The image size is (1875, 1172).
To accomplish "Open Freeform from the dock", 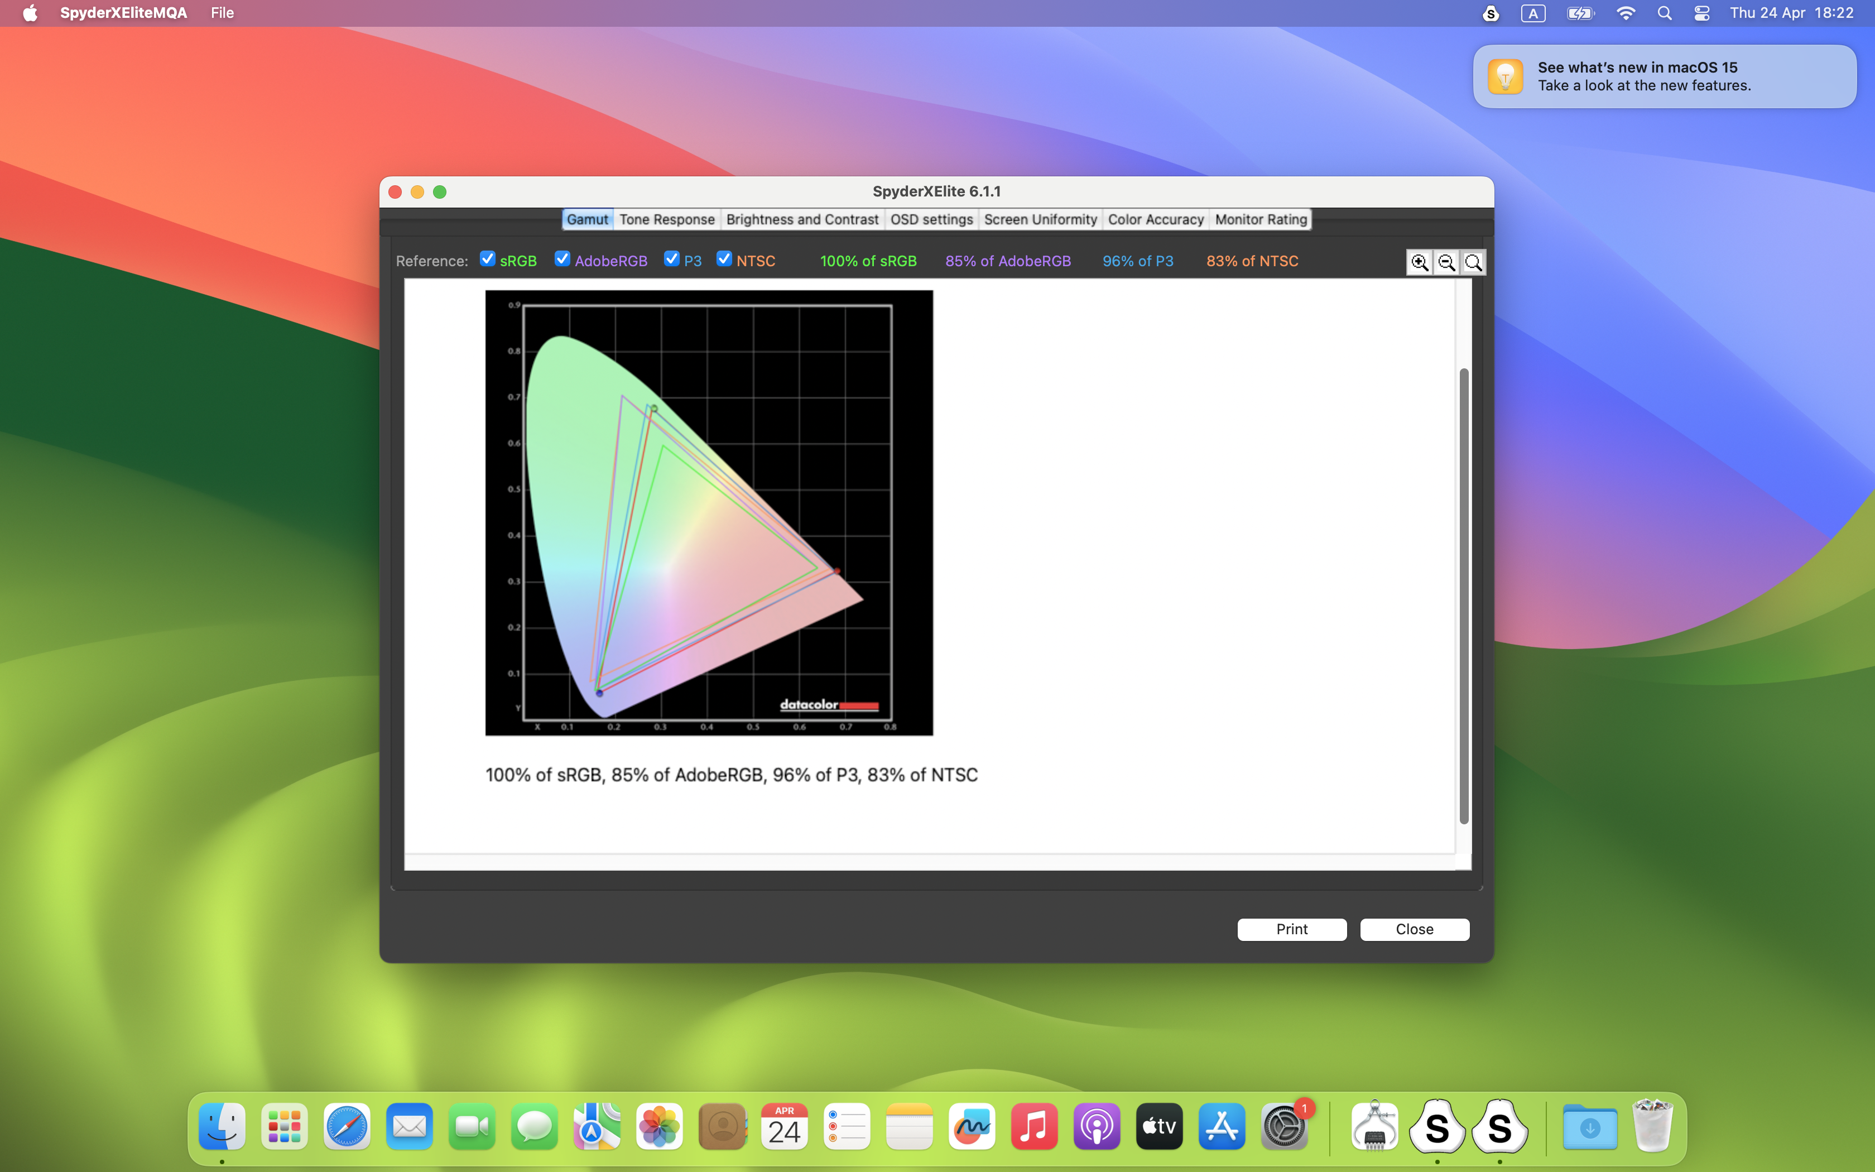I will pyautogui.click(x=972, y=1126).
